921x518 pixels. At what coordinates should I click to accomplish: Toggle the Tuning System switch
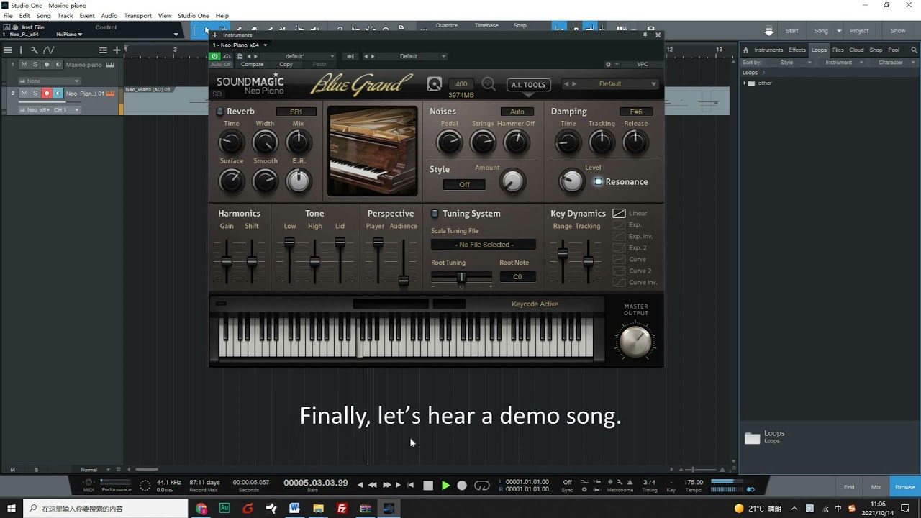tap(435, 214)
